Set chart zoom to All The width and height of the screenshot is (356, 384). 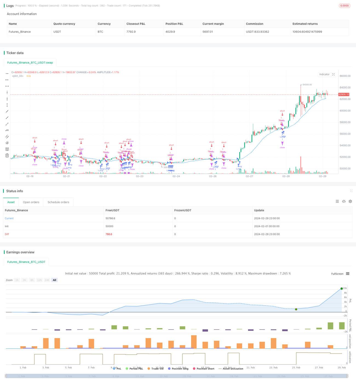(x=54, y=280)
